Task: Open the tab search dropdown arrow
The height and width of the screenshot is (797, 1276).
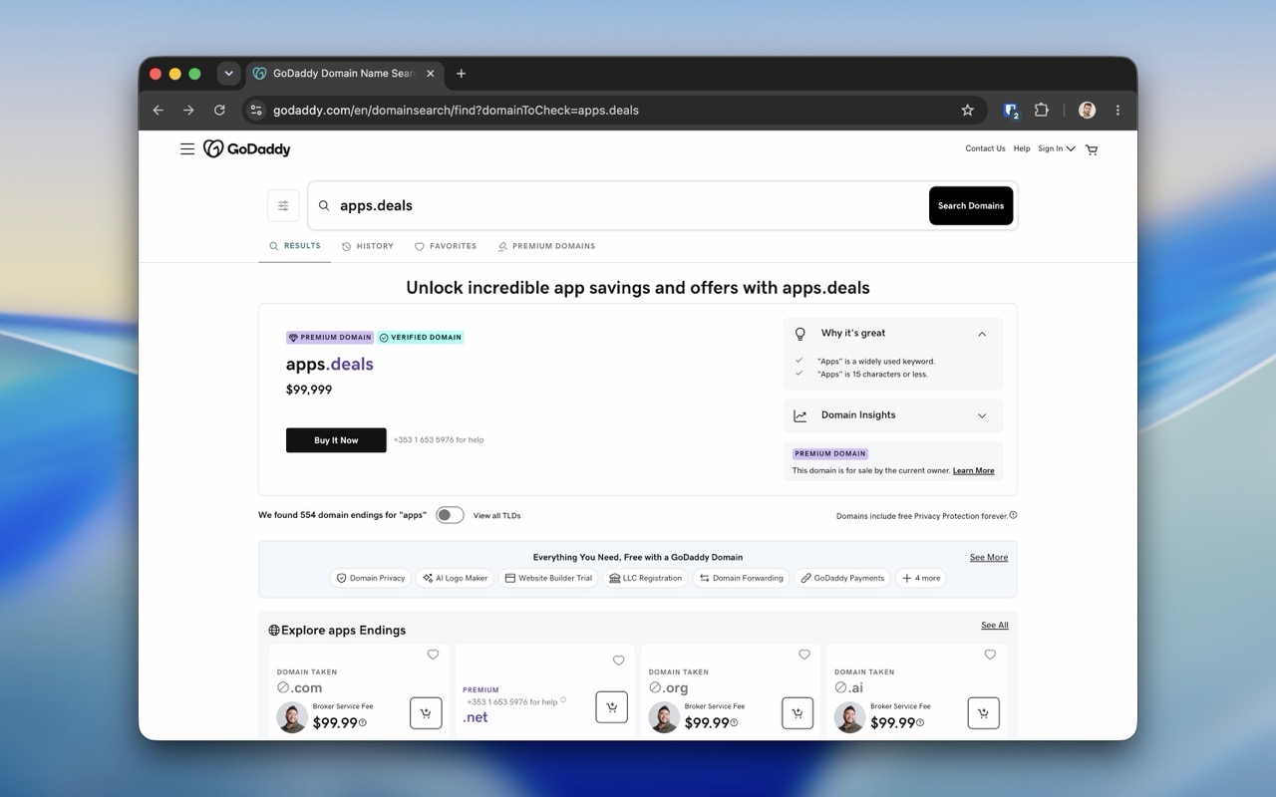Action: 228,74
